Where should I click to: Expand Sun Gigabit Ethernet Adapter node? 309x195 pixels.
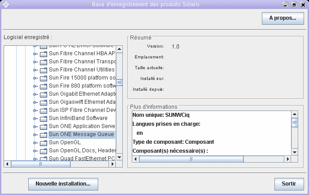pos(35,94)
